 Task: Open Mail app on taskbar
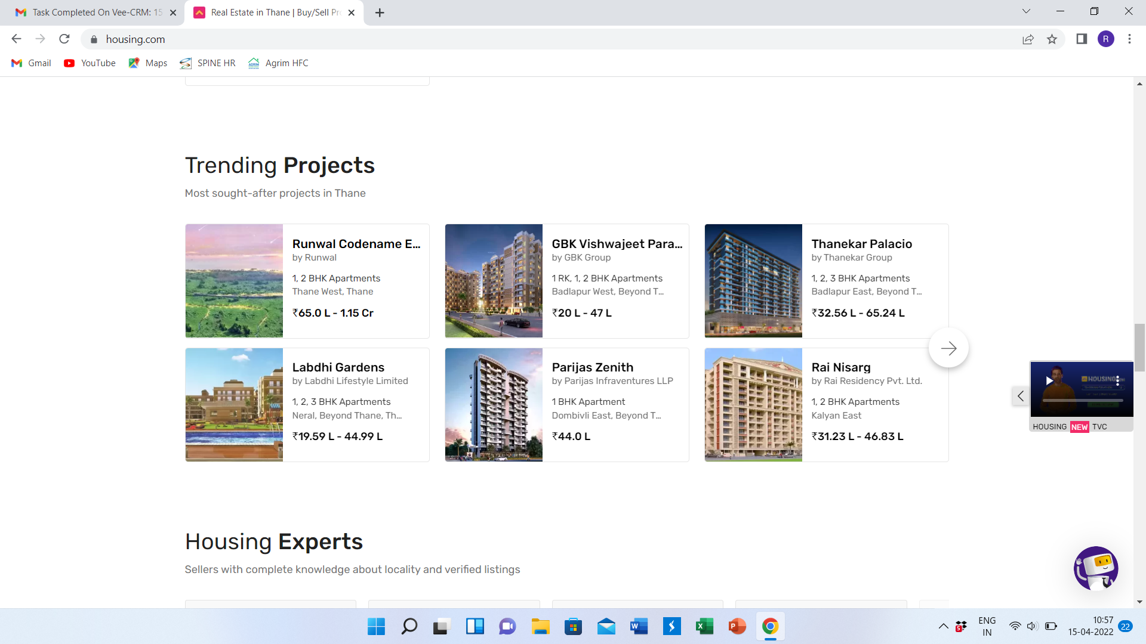[606, 627]
